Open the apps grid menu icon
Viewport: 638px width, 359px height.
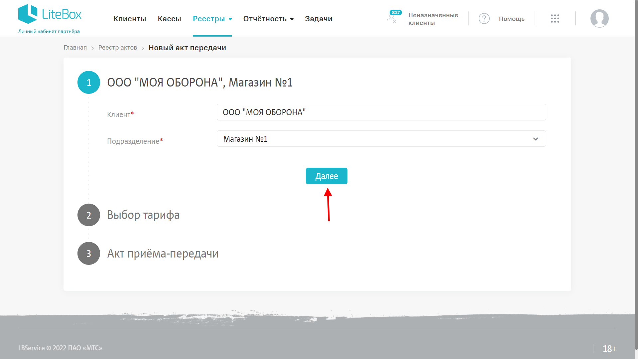(555, 19)
